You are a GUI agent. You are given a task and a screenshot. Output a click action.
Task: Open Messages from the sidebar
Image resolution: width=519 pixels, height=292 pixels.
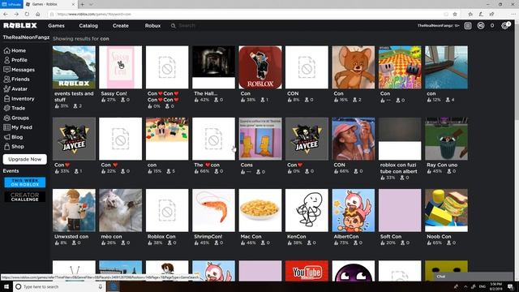19,70
